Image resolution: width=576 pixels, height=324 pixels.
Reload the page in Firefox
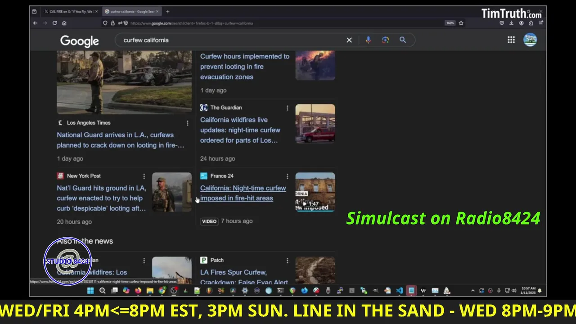[x=54, y=23]
